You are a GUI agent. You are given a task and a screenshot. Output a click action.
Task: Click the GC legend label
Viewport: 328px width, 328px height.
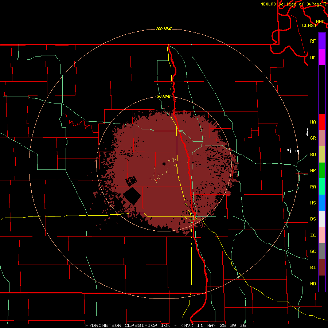coord(313,251)
